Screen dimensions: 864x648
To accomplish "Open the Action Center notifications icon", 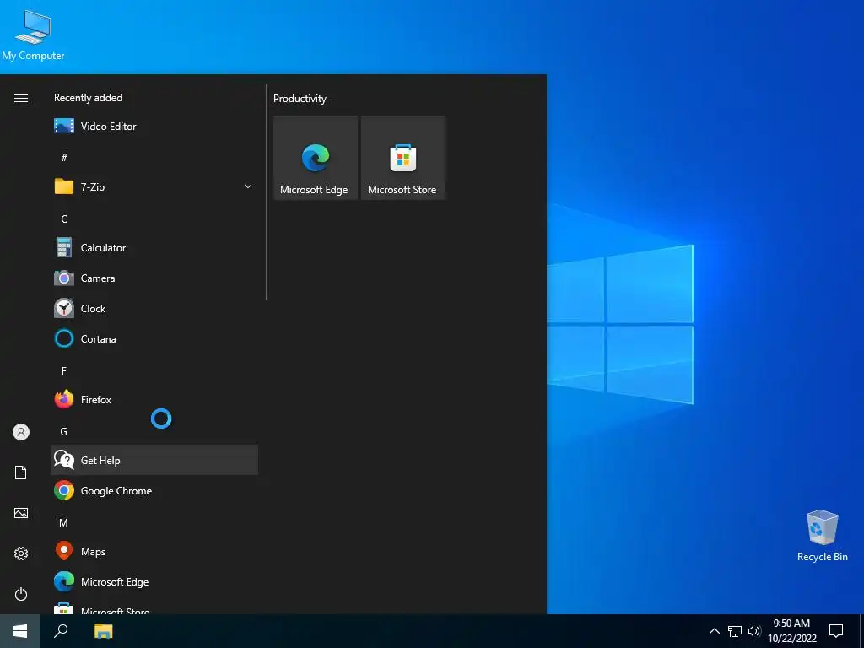I will 836,631.
